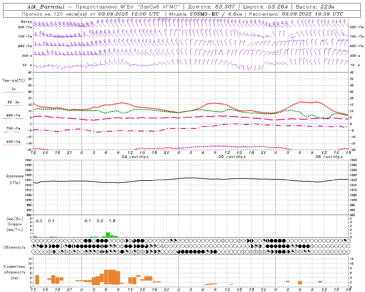Click the dashed line sample under "700 гПа" legend
The height and width of the screenshot is (292, 365).
point(13,132)
